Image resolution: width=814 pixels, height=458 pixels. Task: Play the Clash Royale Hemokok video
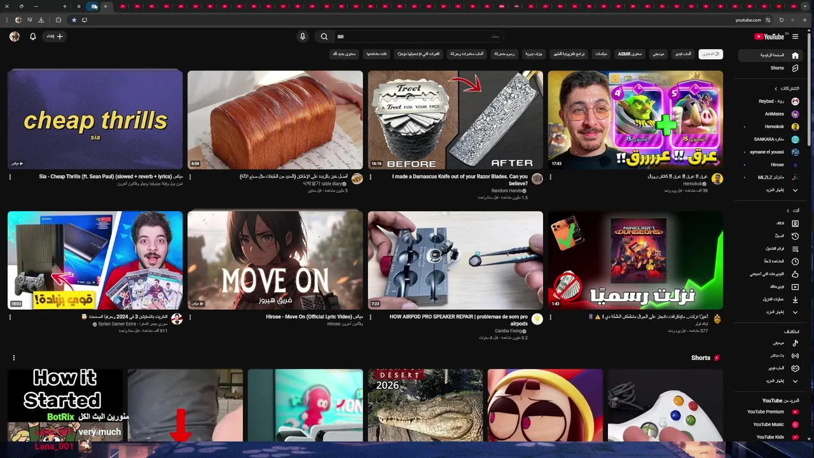[635, 120]
